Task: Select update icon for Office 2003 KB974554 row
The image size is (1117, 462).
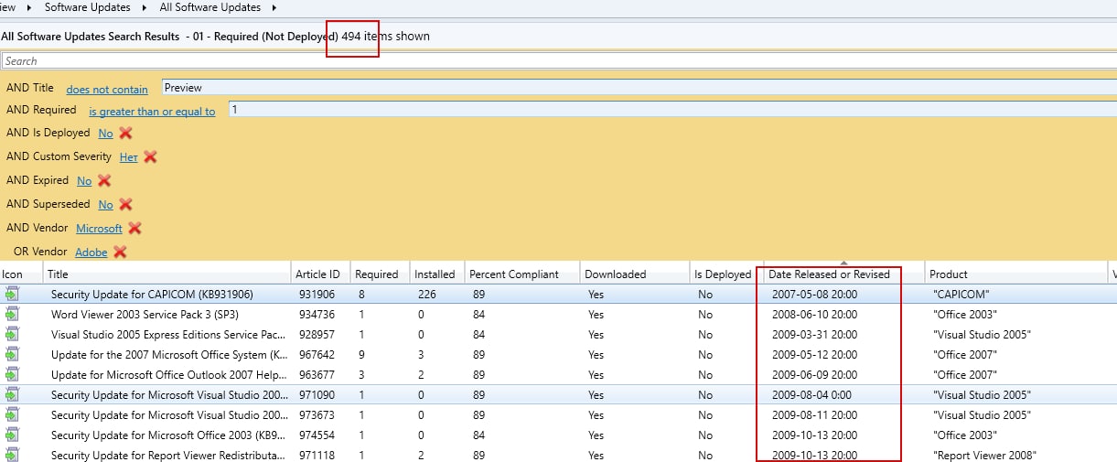Action: point(12,435)
